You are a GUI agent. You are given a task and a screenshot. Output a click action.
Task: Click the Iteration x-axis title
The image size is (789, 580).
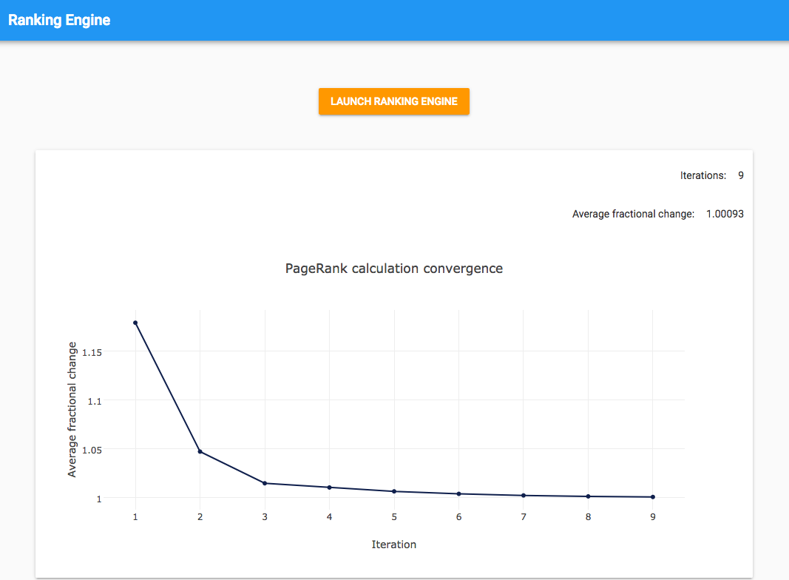393,544
